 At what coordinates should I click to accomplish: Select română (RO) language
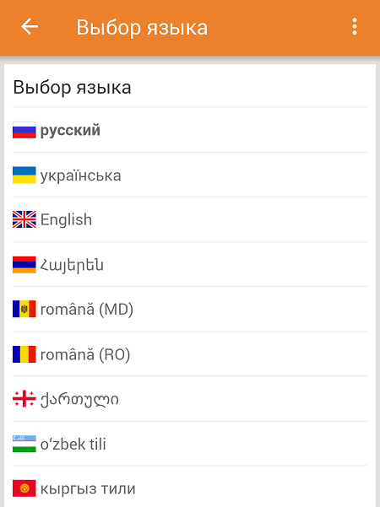point(190,354)
